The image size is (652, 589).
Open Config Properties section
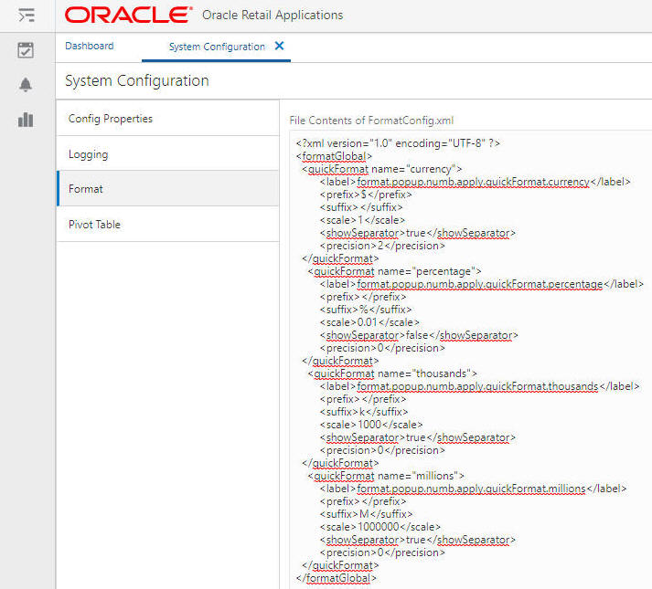coord(167,119)
